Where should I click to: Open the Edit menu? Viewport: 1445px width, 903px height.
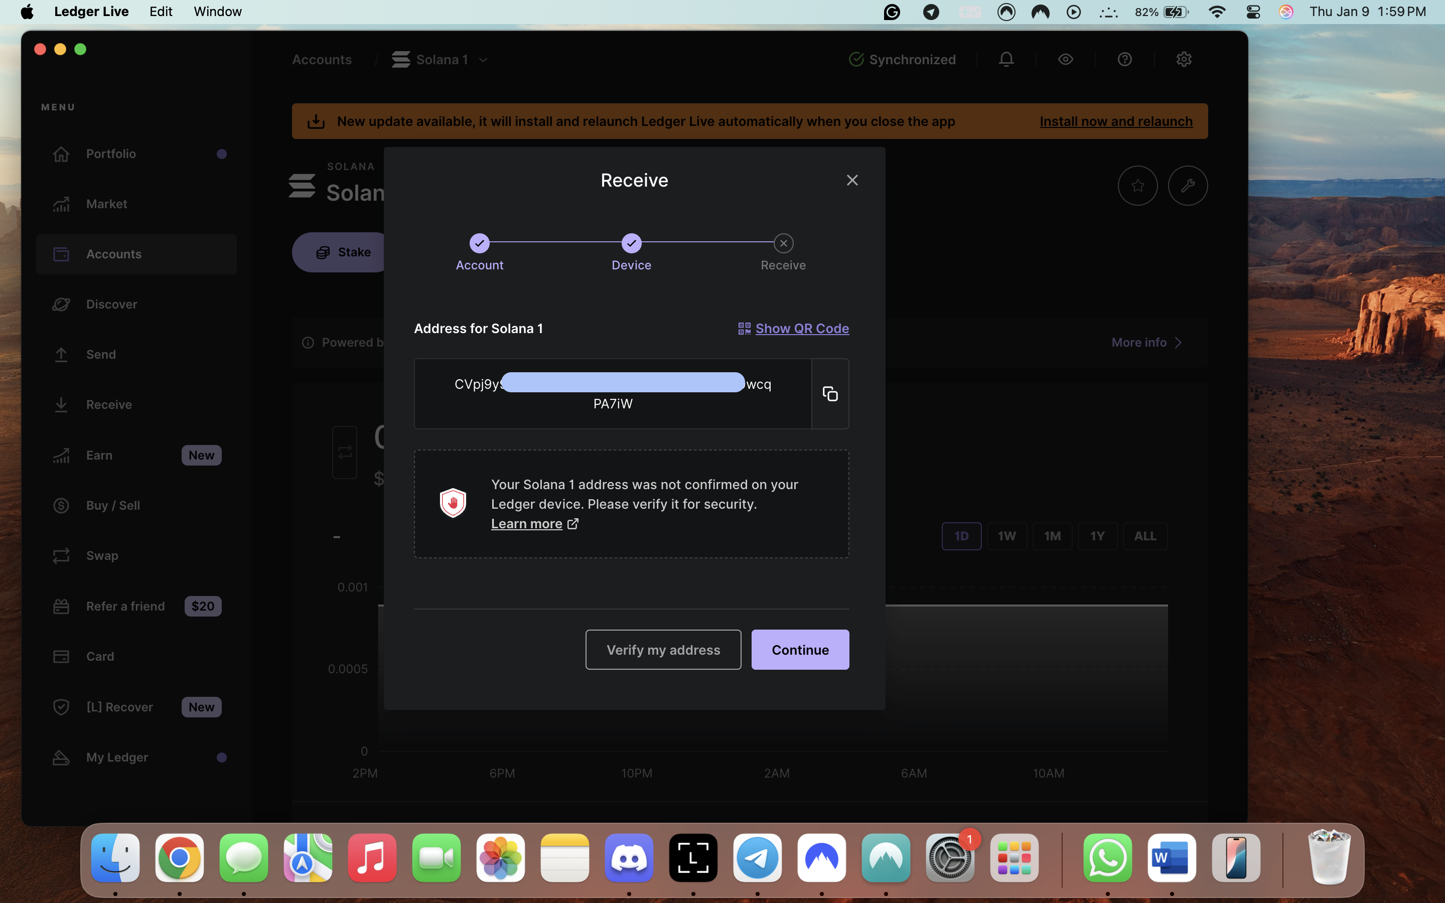[x=161, y=12]
